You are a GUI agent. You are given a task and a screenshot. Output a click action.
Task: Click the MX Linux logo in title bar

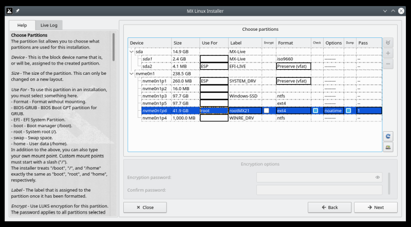click(9, 11)
